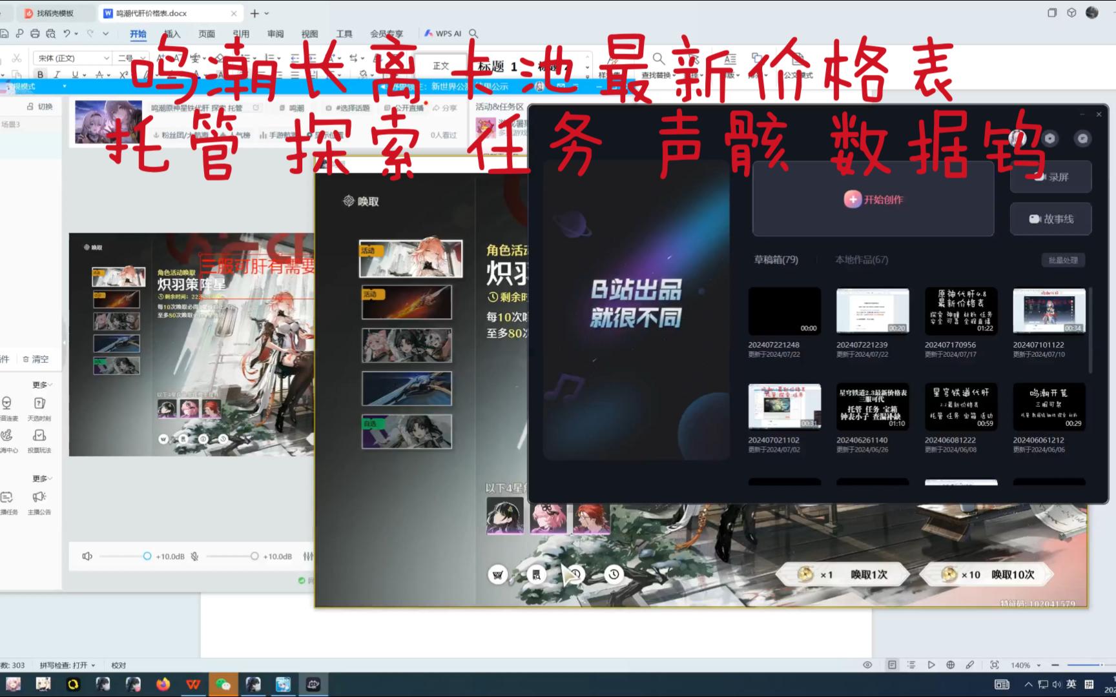
Task: Open the WPS search magnifier icon
Action: (x=473, y=34)
